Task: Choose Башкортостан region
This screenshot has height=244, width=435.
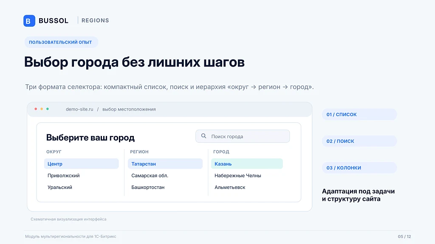Action: point(148,187)
